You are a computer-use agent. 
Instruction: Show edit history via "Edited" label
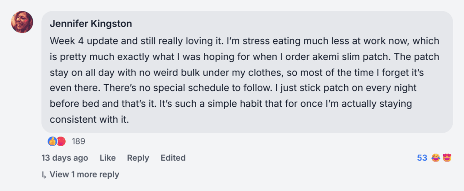pyautogui.click(x=173, y=158)
